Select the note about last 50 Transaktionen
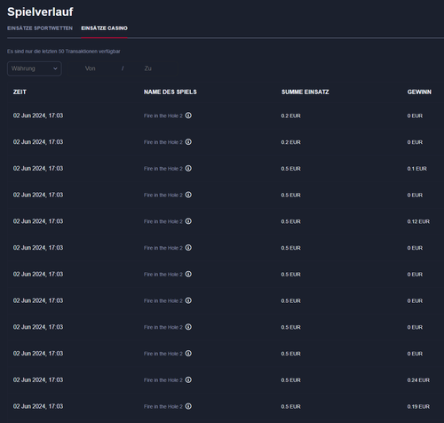Screen dimensions: 444x423 click(x=64, y=52)
